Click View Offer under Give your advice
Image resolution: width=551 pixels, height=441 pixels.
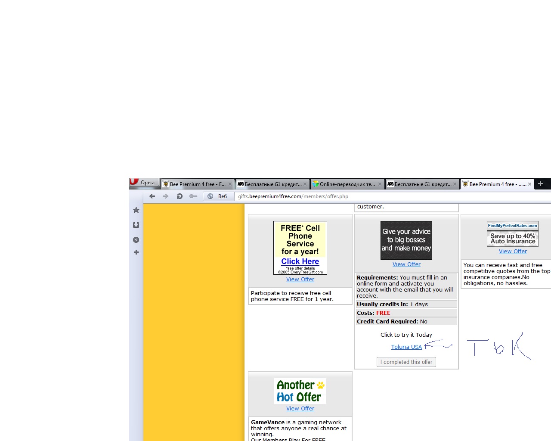click(x=406, y=264)
